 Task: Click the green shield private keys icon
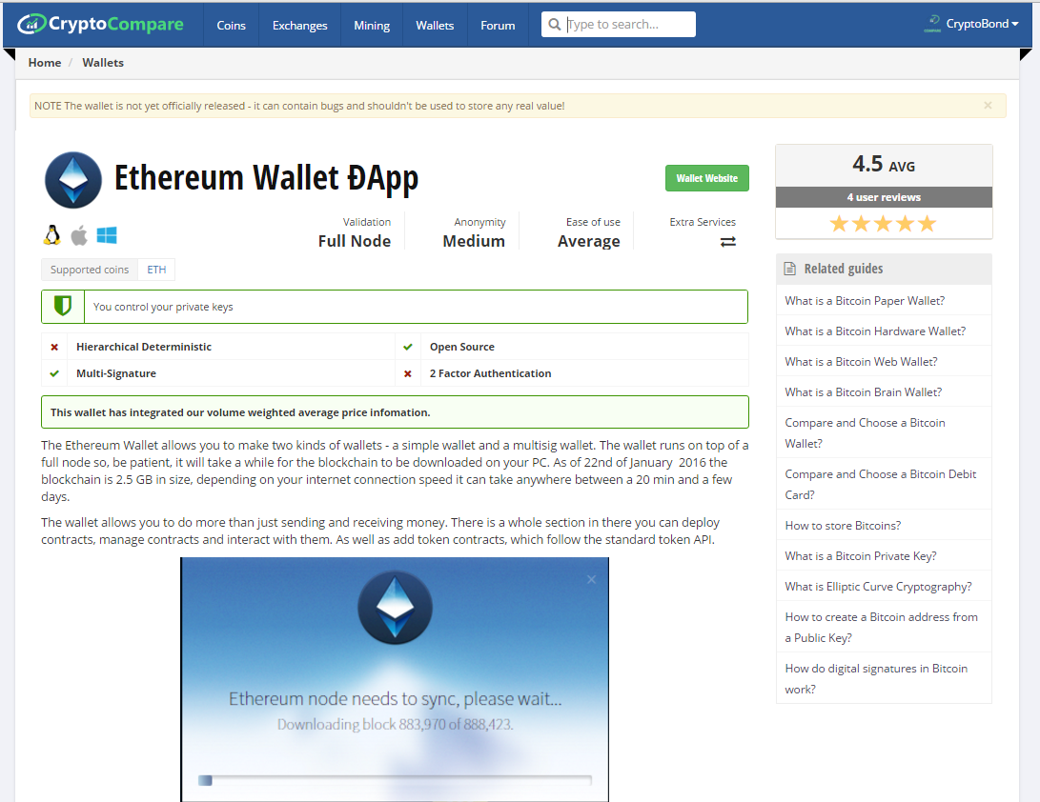[x=62, y=306]
